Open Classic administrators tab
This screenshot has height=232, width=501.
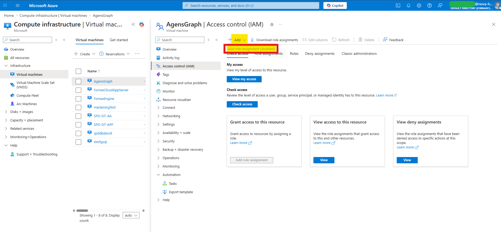click(359, 53)
